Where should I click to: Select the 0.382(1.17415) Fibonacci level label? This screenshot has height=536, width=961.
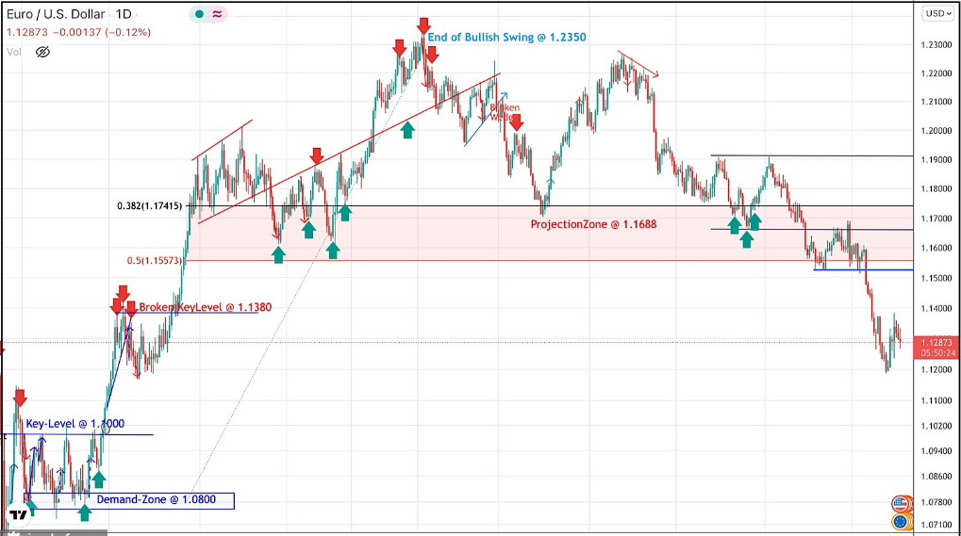150,206
